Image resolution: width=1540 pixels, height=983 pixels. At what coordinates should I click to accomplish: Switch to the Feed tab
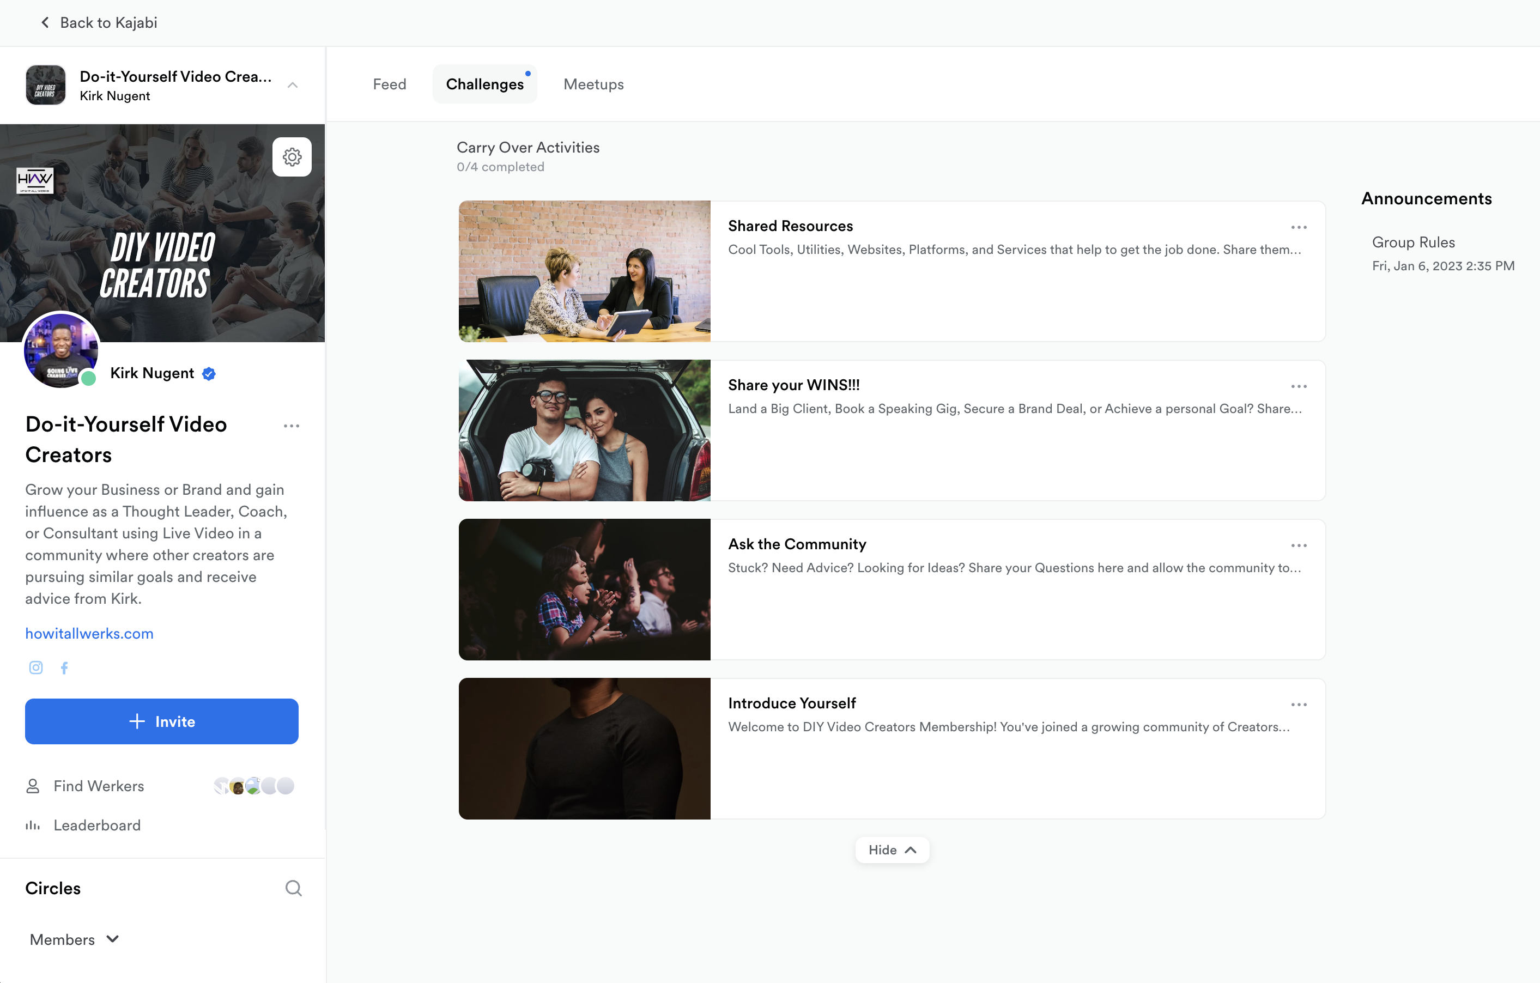tap(390, 84)
